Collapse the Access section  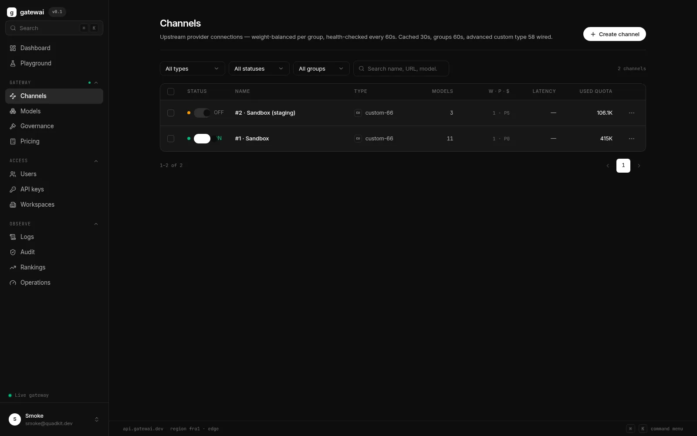coord(96,161)
